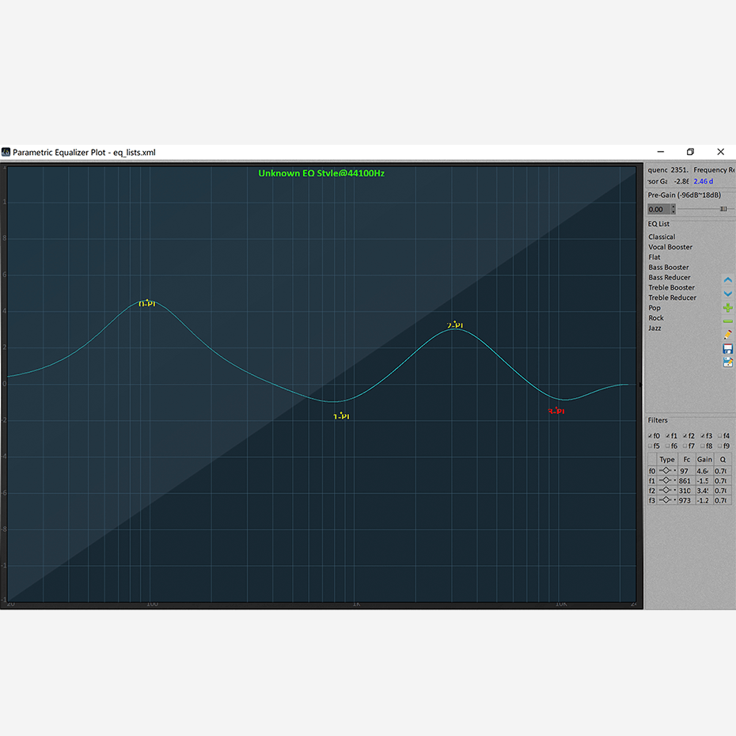Disable the f0 filter checkbox
The width and height of the screenshot is (736, 736).
(x=650, y=435)
